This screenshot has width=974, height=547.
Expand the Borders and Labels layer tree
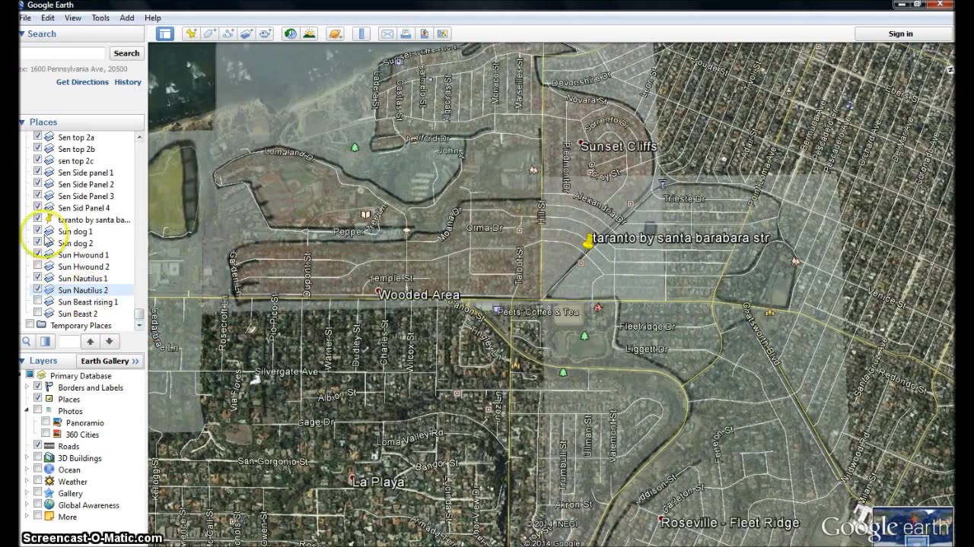(x=27, y=387)
